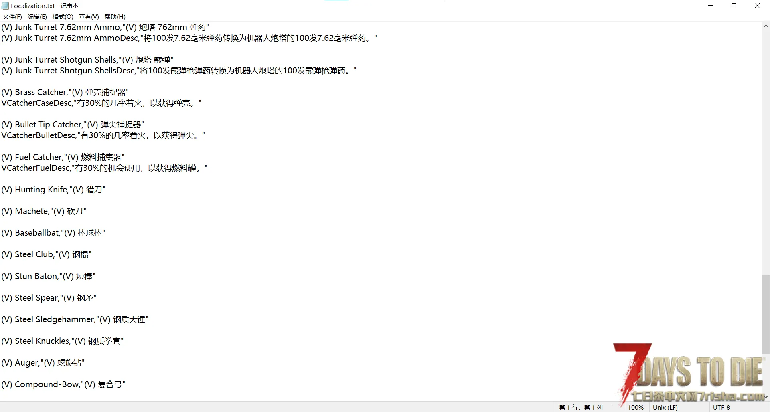Restore down the Notepad window
770x412 pixels.
(x=734, y=6)
